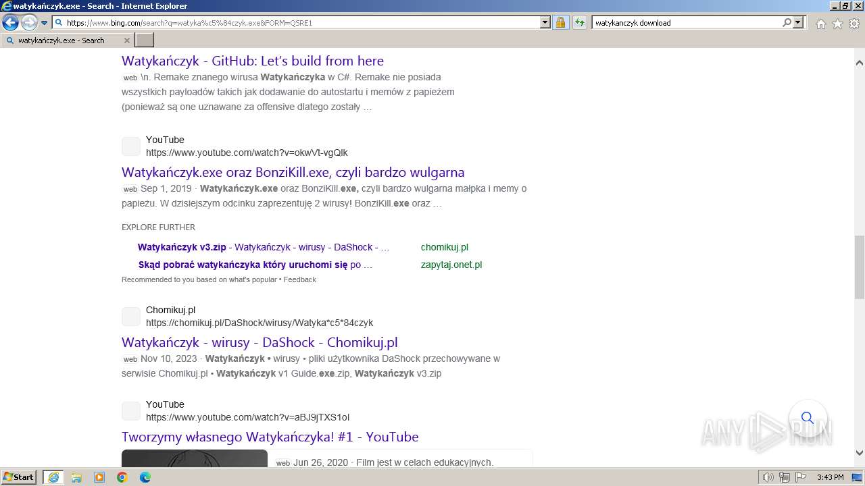Click the browser Back arrow button
Image resolution: width=865 pixels, height=486 pixels.
click(x=10, y=22)
